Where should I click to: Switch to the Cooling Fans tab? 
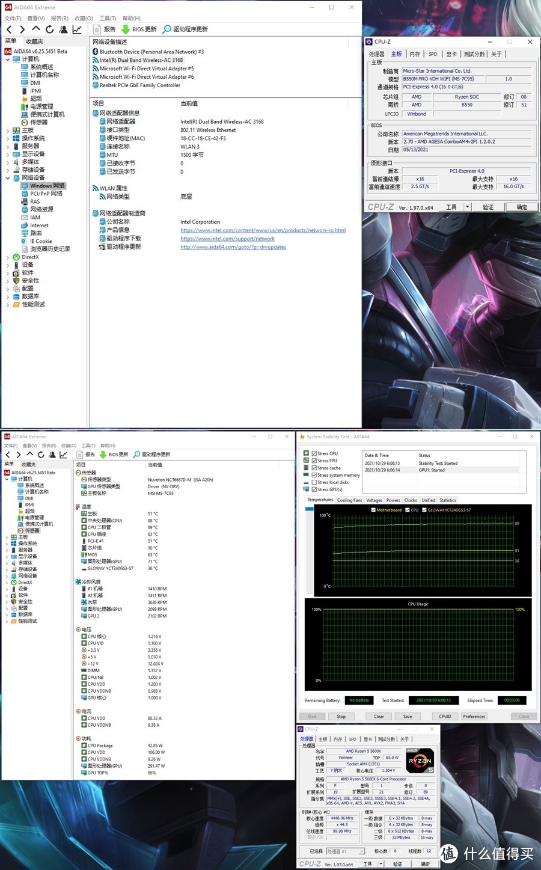pos(349,500)
